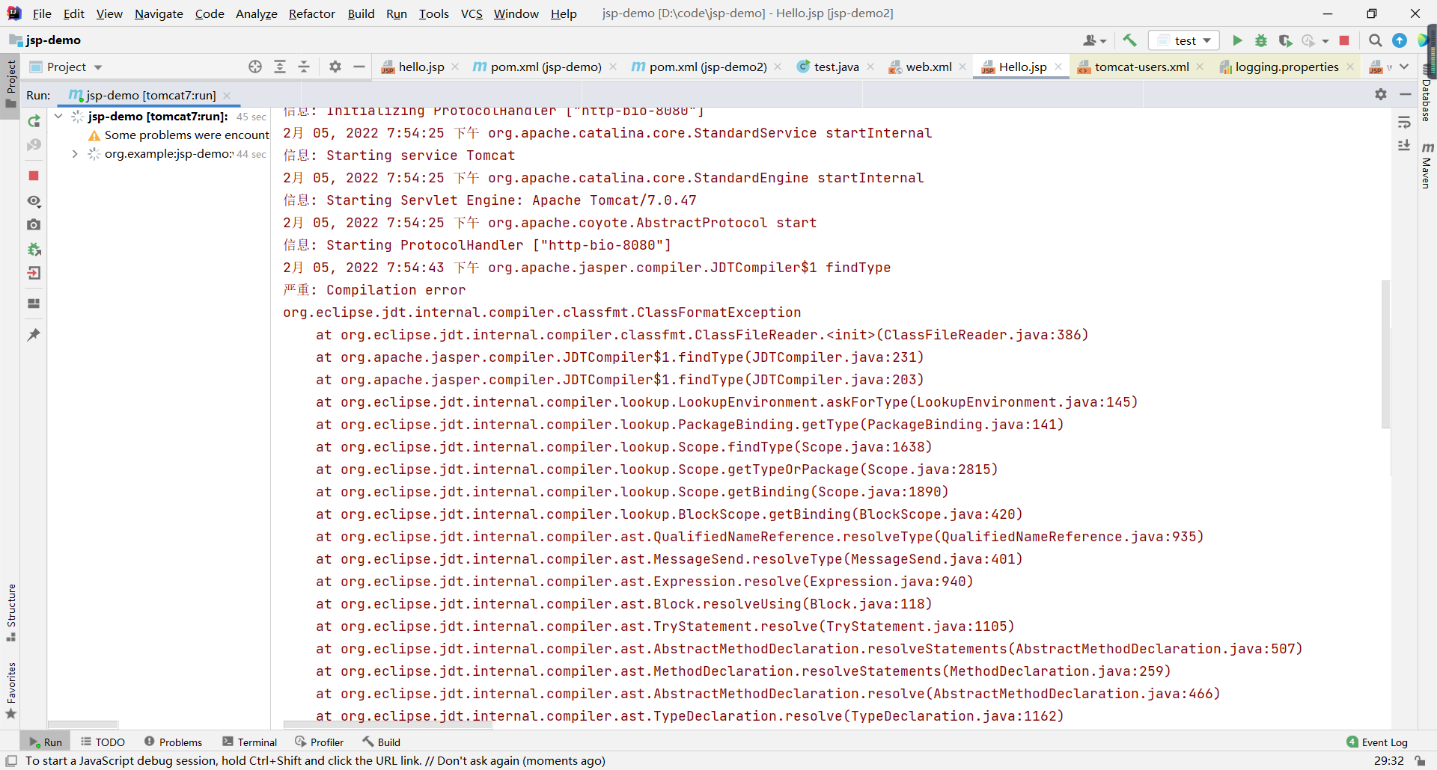Open the Project view mode dropdown

pos(66,67)
